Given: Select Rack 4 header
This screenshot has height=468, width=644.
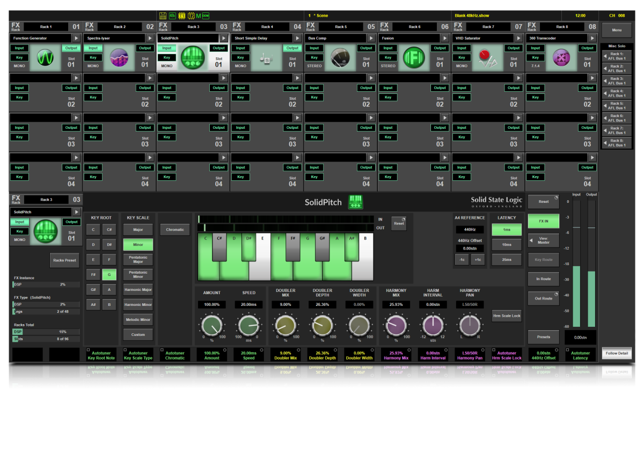Looking at the screenshot, I should point(267,26).
